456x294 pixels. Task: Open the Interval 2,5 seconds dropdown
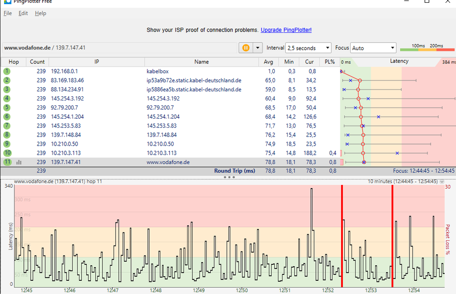(x=308, y=48)
